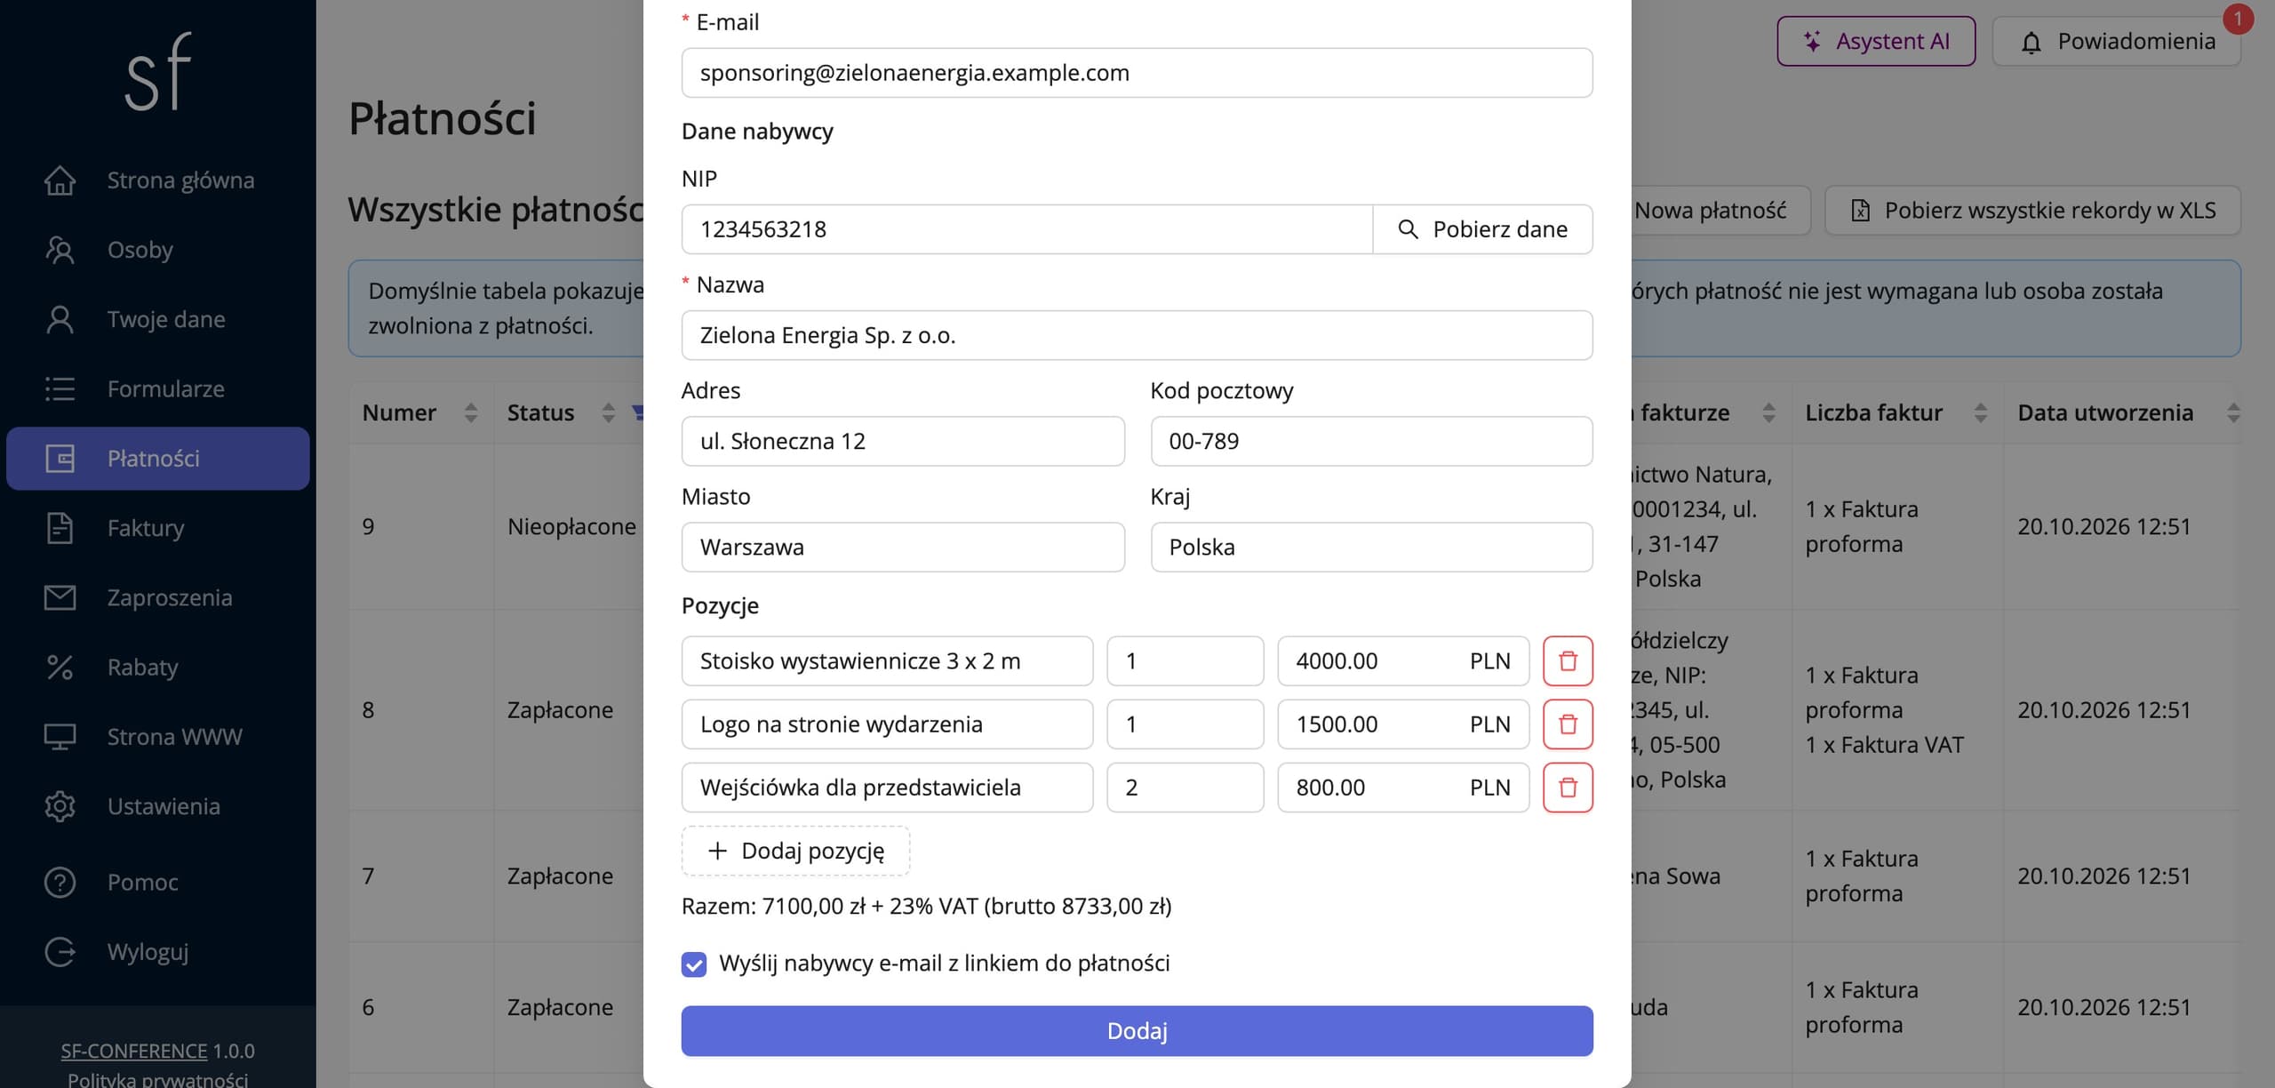
Task: Click the list icon beside Formularze
Action: 60,388
